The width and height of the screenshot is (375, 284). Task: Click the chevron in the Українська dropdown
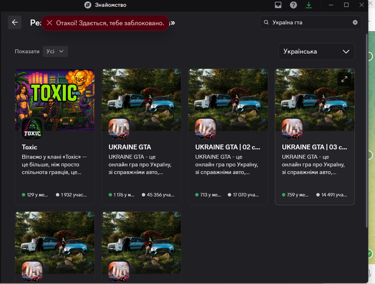tap(346, 52)
